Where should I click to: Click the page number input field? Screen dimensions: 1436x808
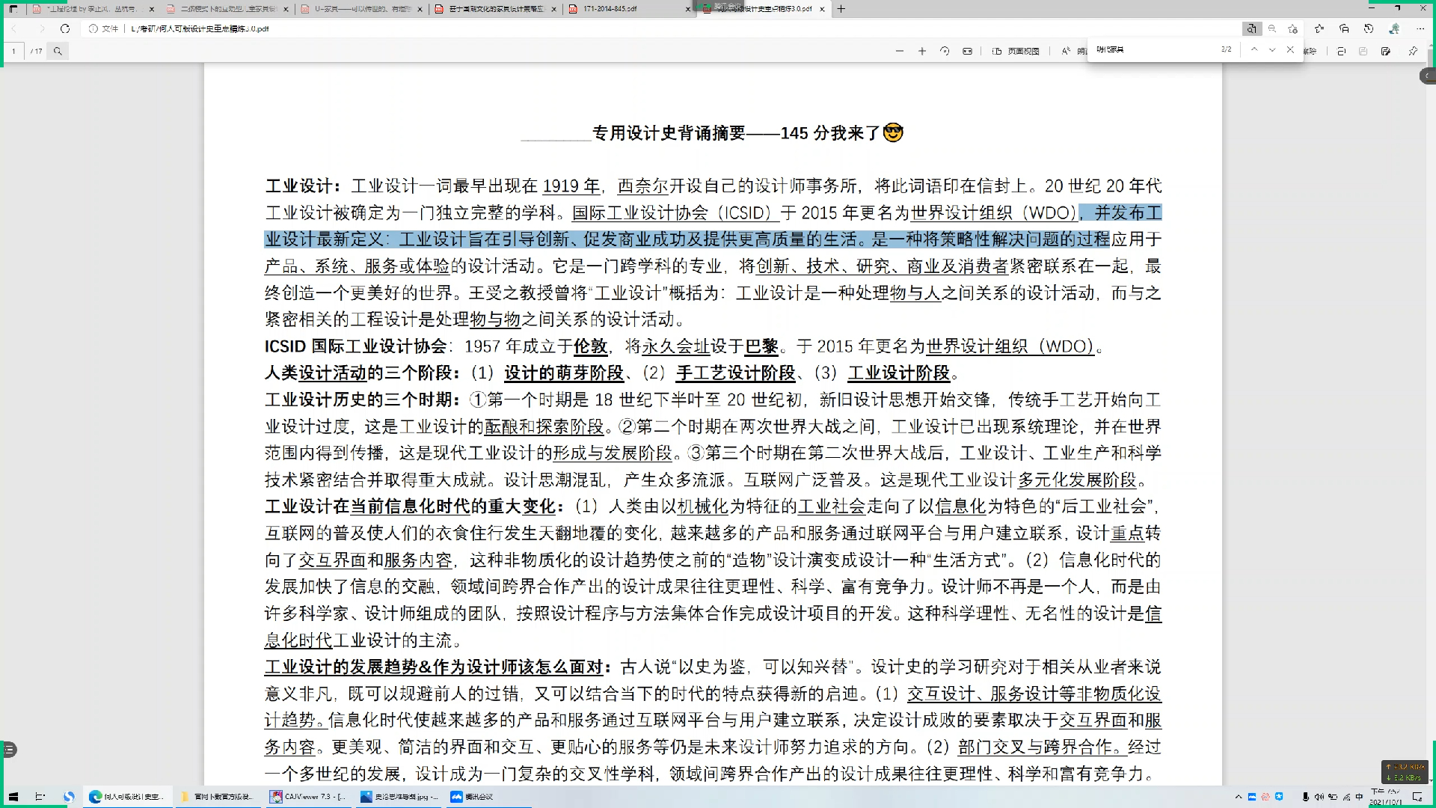[13, 51]
